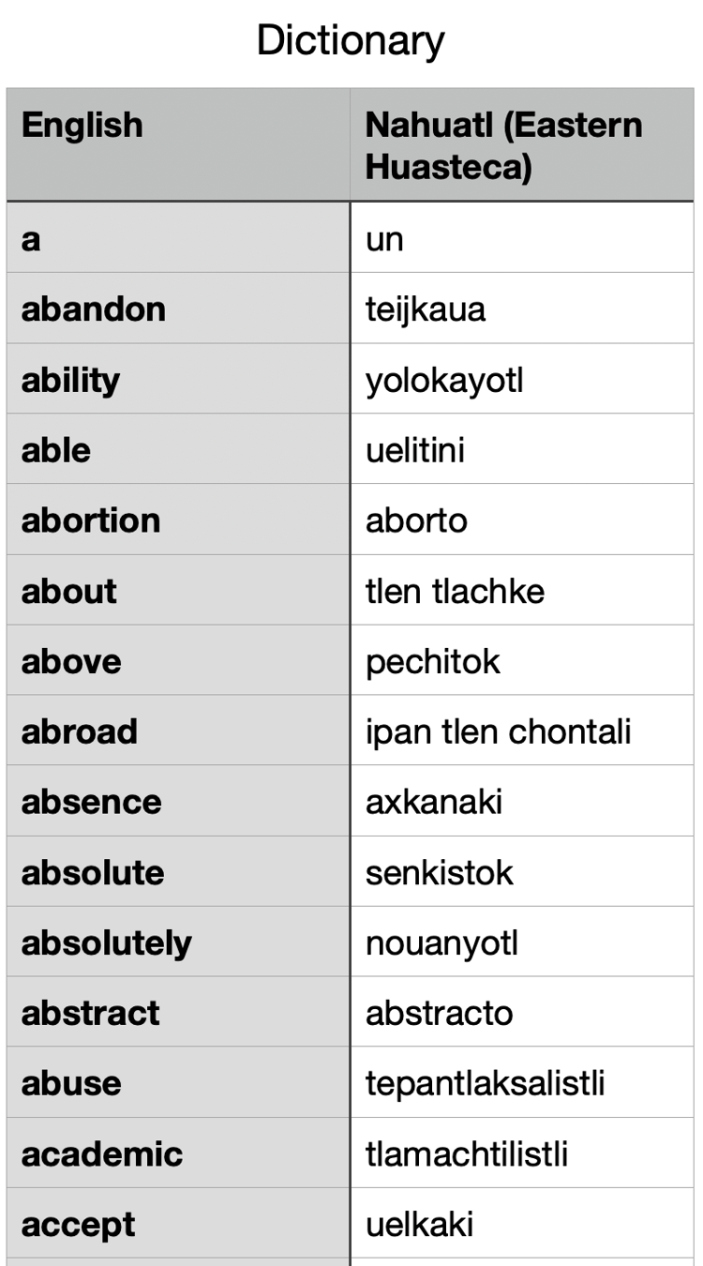Click the 'tepantlaksalistli' cell

click(x=485, y=1083)
